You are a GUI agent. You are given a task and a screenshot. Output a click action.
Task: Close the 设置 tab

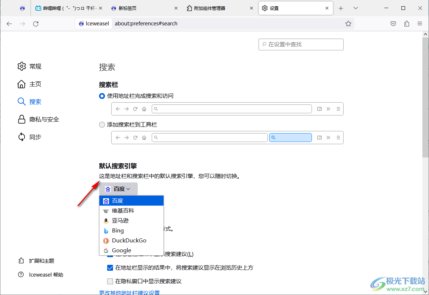click(327, 8)
